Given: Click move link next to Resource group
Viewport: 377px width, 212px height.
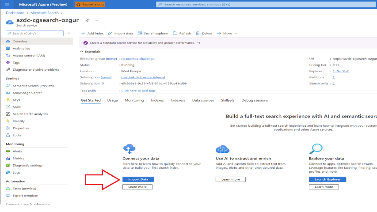Looking at the screenshot, I should (x=111, y=59).
